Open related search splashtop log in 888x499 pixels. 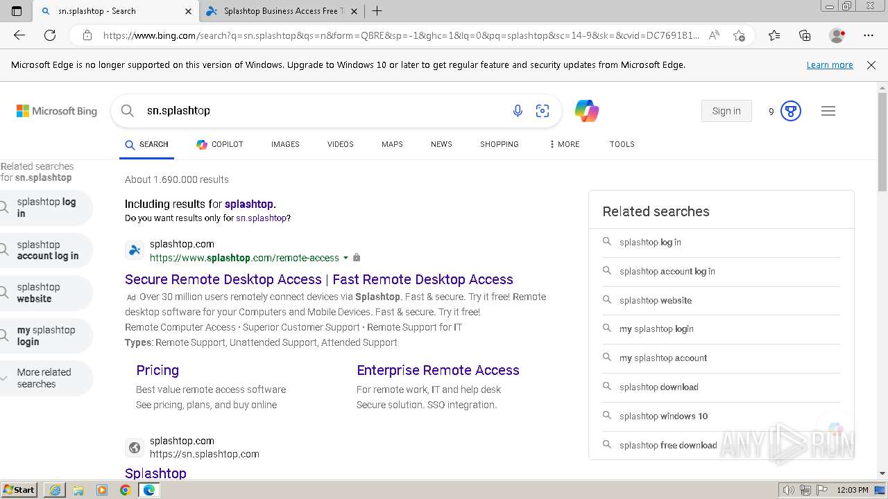pos(721,243)
